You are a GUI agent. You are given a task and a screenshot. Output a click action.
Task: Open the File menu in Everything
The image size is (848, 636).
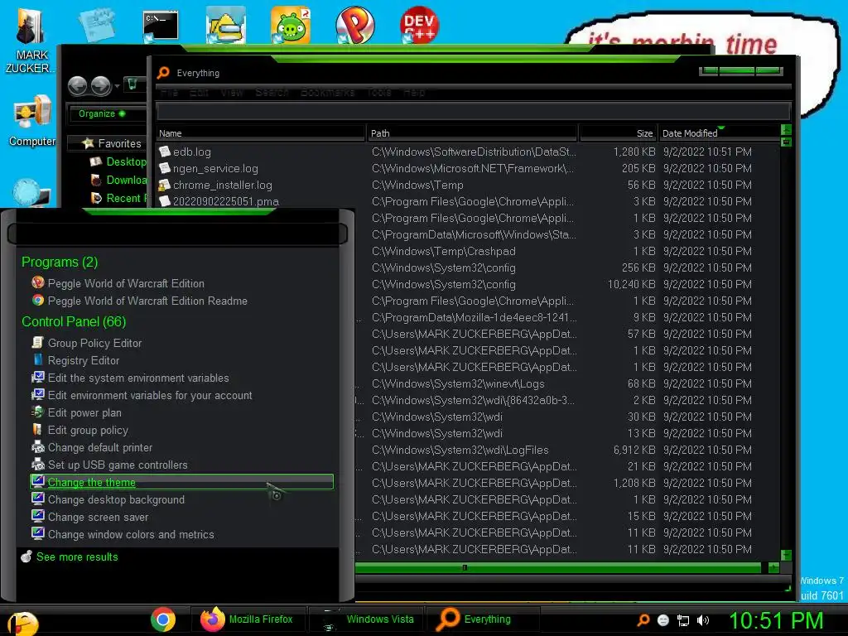coord(169,93)
